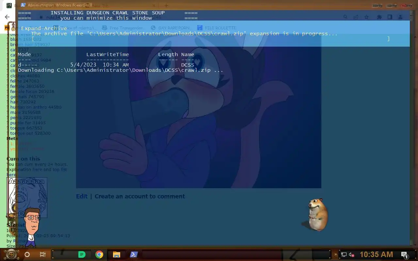
Task: Toggle Chrome side panel icon
Action: [390, 17]
